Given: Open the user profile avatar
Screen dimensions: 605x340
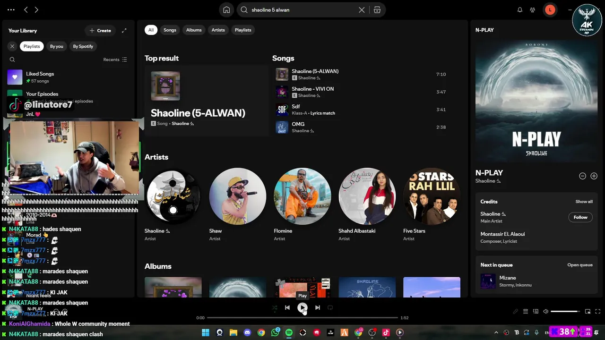Looking at the screenshot, I should [x=550, y=10].
